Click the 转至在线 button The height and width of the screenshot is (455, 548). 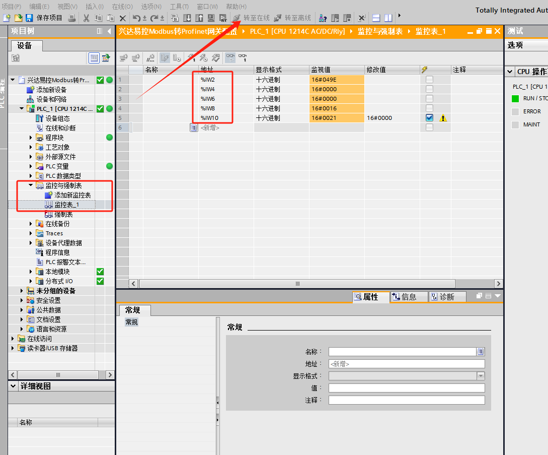coord(252,18)
